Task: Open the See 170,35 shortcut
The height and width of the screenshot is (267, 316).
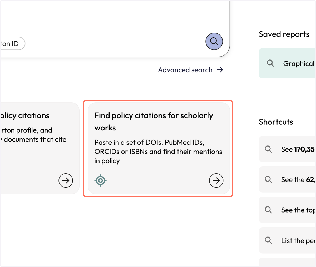Action: coord(287,149)
